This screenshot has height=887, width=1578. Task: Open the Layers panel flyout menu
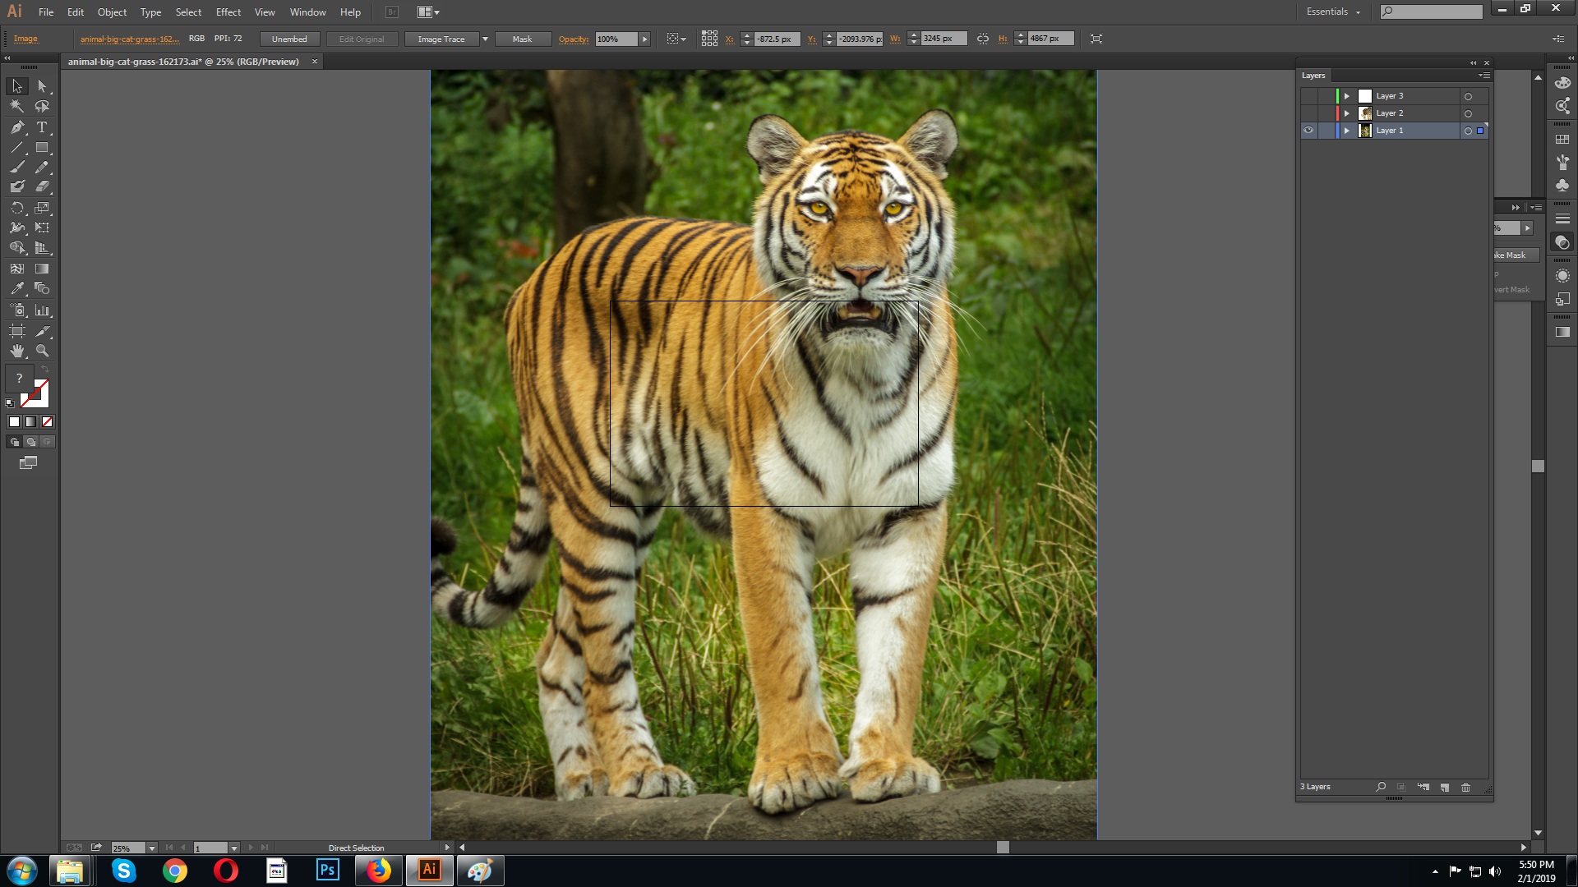[1484, 75]
